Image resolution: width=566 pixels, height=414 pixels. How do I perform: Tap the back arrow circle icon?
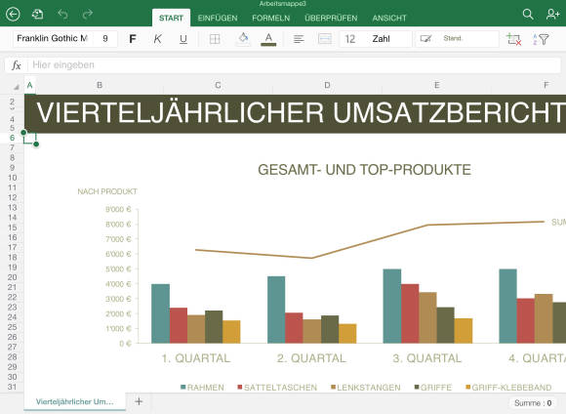click(x=13, y=15)
